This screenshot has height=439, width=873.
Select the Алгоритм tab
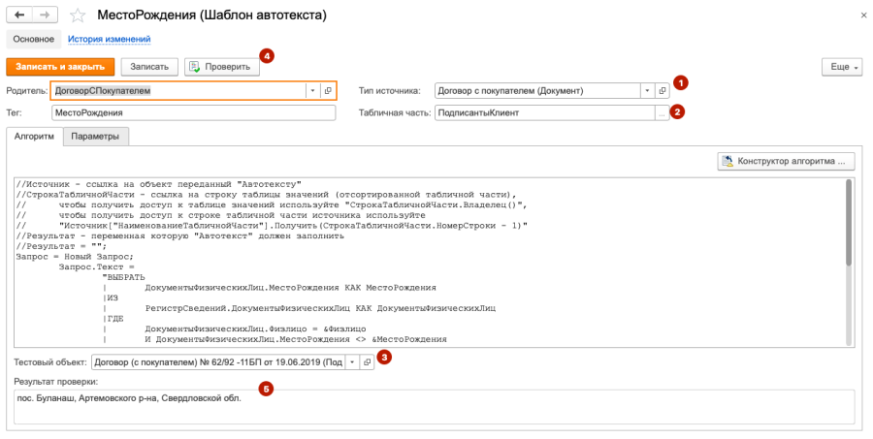pyautogui.click(x=35, y=137)
